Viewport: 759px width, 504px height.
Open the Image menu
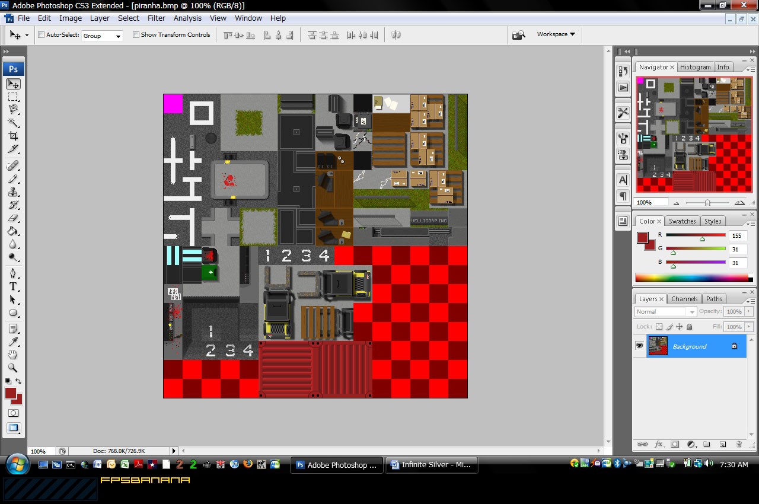click(x=71, y=18)
